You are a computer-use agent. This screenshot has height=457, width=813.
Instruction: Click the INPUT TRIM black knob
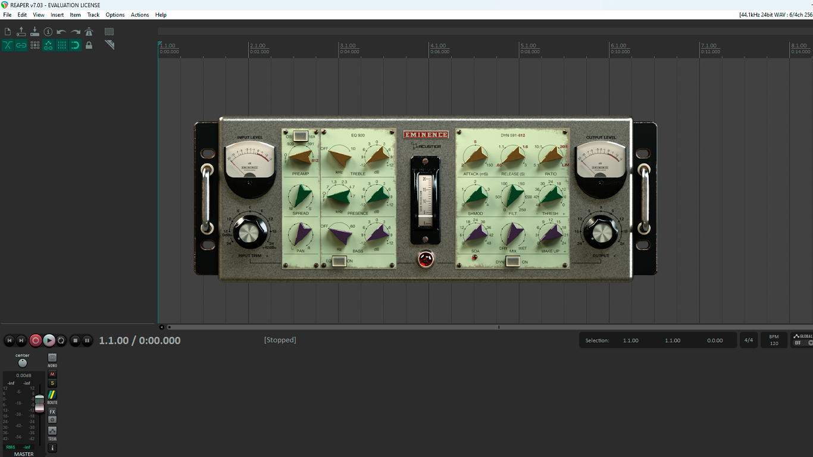[249, 232]
